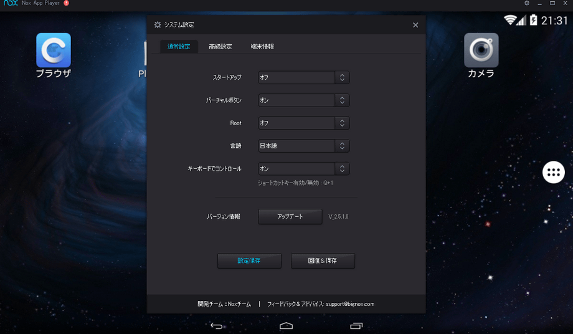Open the スタートアップ dropdown
The height and width of the screenshot is (334, 573).
(303, 78)
